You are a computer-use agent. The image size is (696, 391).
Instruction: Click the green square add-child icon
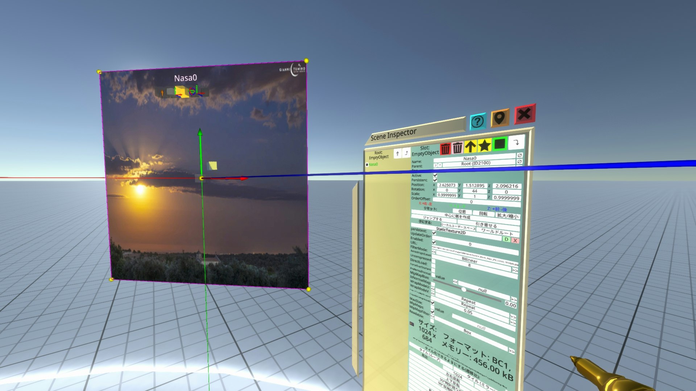pos(500,144)
